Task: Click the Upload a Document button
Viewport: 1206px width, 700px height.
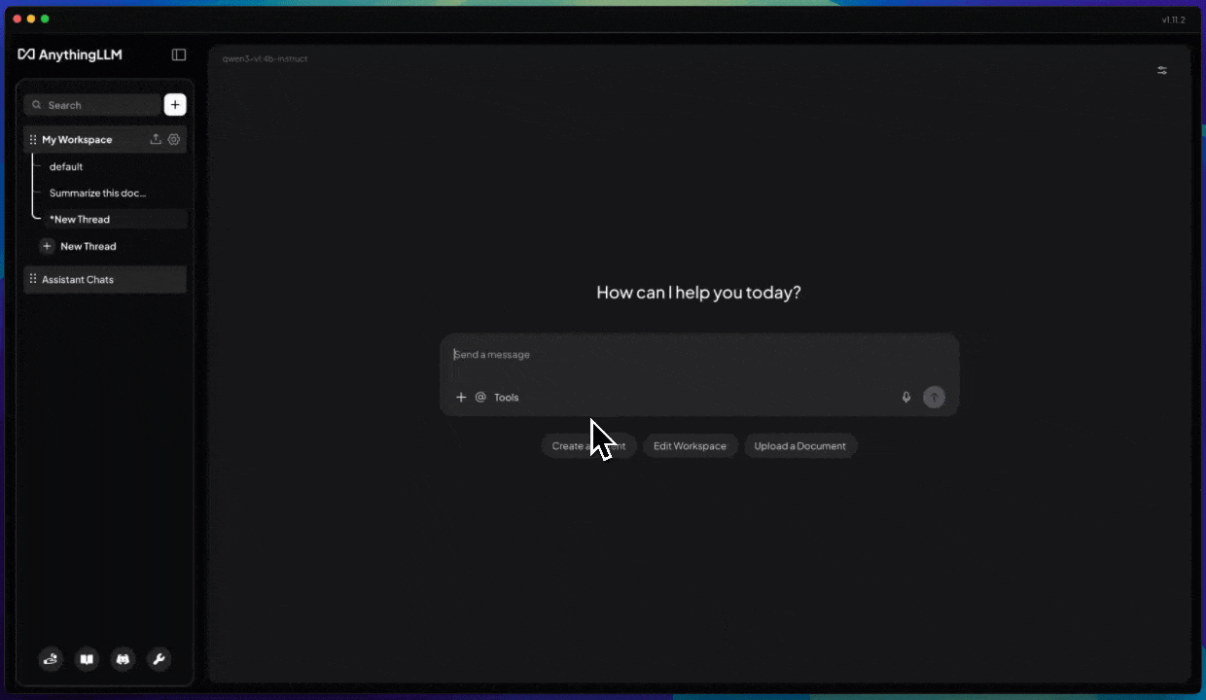Action: [x=799, y=446]
